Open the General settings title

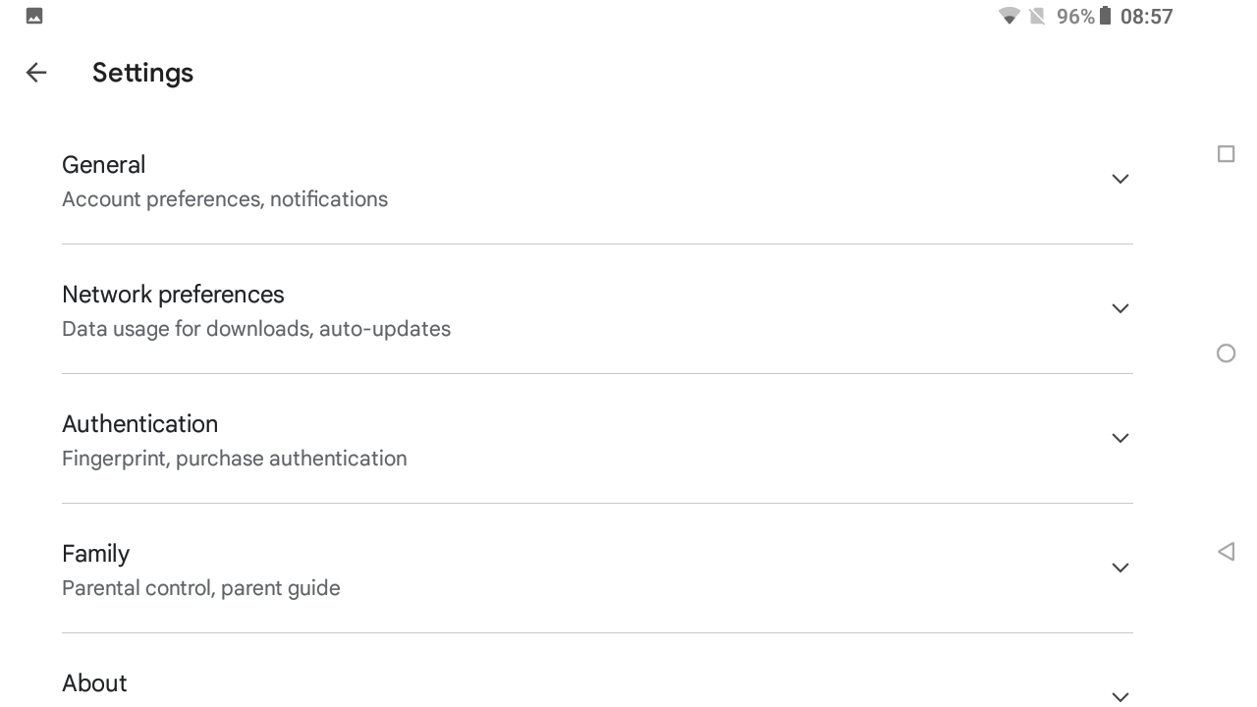103,165
